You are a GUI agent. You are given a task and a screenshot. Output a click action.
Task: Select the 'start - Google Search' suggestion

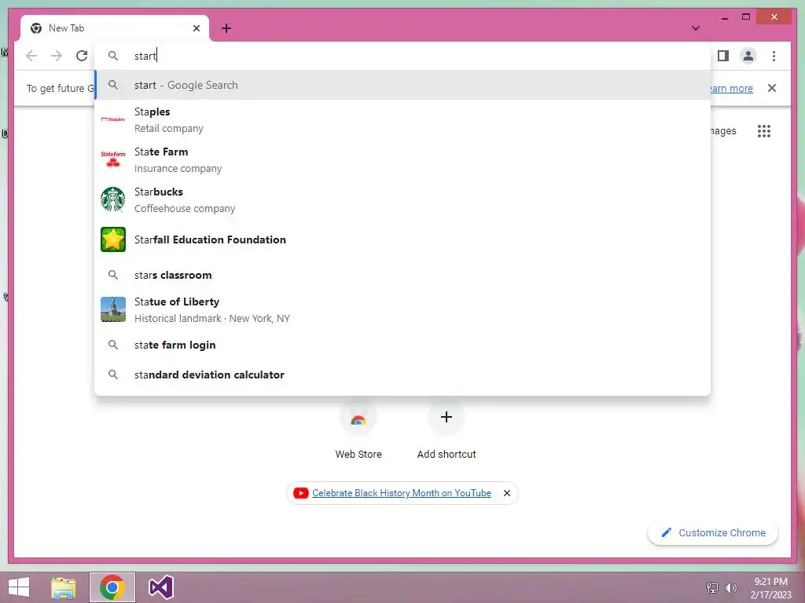pos(402,85)
